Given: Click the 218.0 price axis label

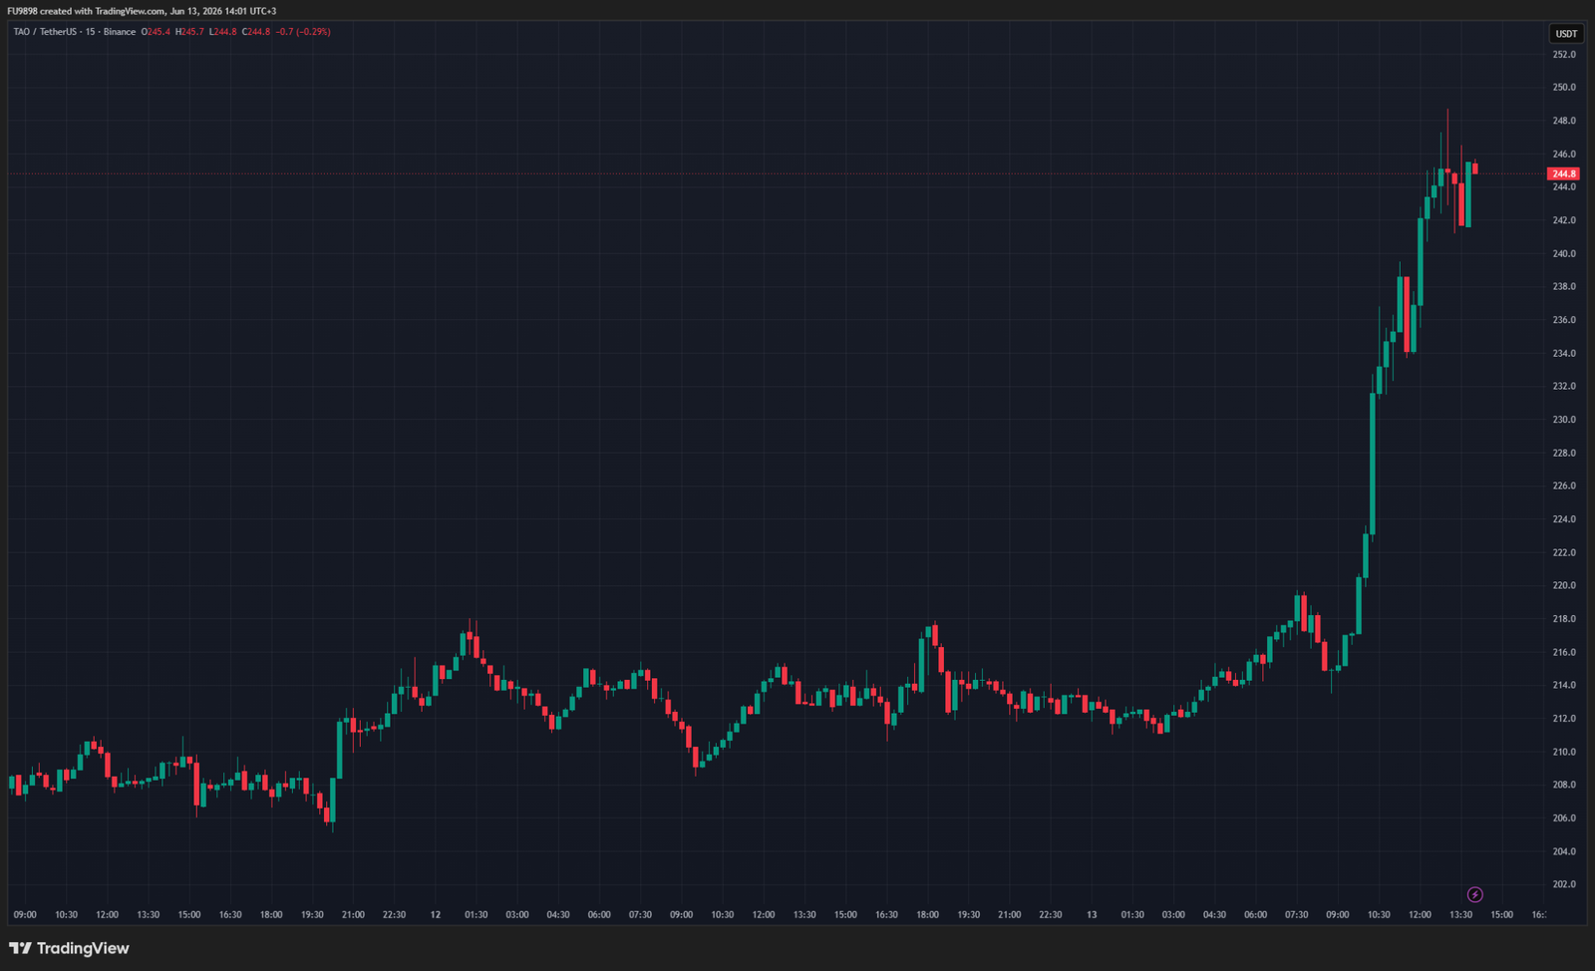Looking at the screenshot, I should click(1564, 619).
